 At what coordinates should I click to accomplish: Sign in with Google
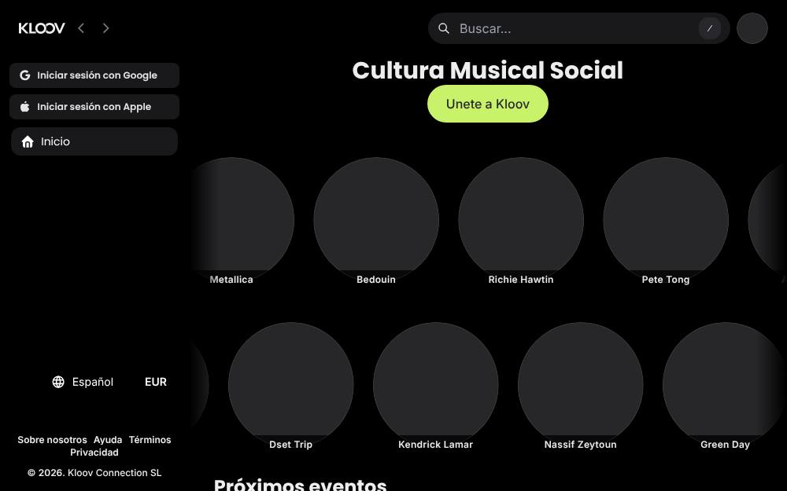[94, 75]
